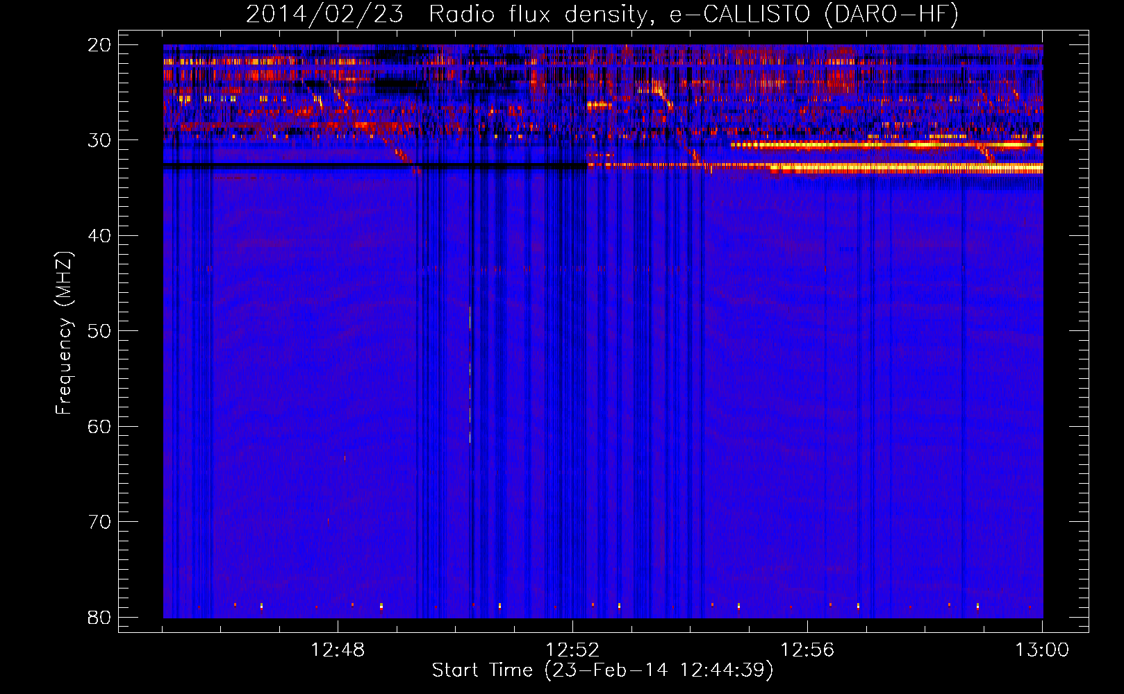Click the frequency tick label '70'
1124x694 pixels.
pos(100,521)
